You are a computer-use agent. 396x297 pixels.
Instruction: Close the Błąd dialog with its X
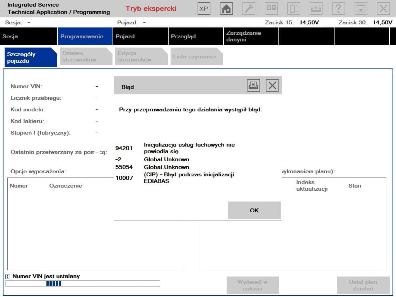[x=272, y=85]
